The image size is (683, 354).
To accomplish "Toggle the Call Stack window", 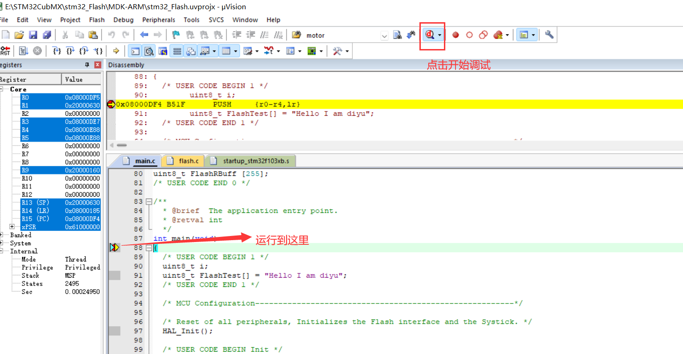I will (191, 51).
